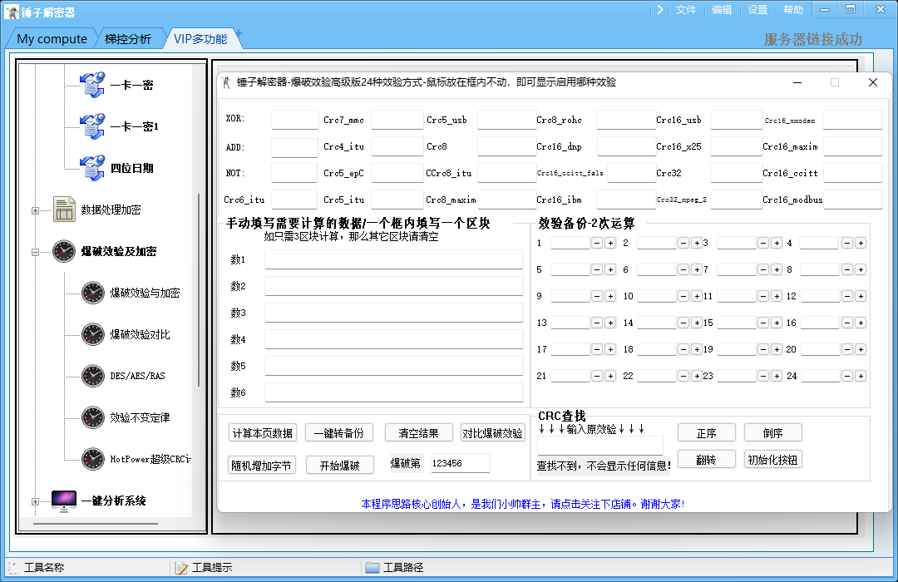This screenshot has height=582, width=898.
Task: Open the 文件 menu
Action: point(685,10)
